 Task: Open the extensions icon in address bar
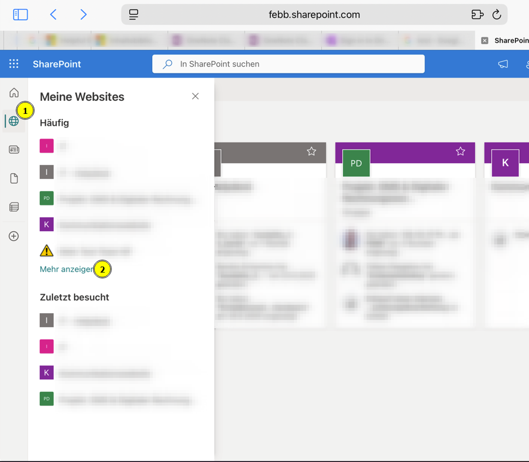click(477, 15)
